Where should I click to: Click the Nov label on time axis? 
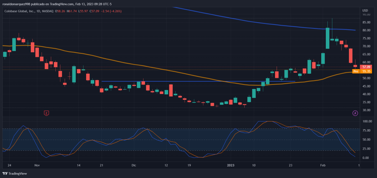[37, 165]
